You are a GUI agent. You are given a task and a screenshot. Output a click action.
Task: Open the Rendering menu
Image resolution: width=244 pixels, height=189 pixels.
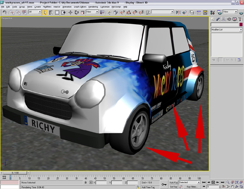point(93,7)
